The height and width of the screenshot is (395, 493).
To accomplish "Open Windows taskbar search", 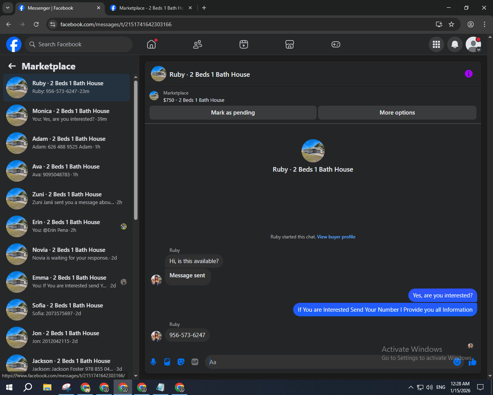I will point(28,387).
